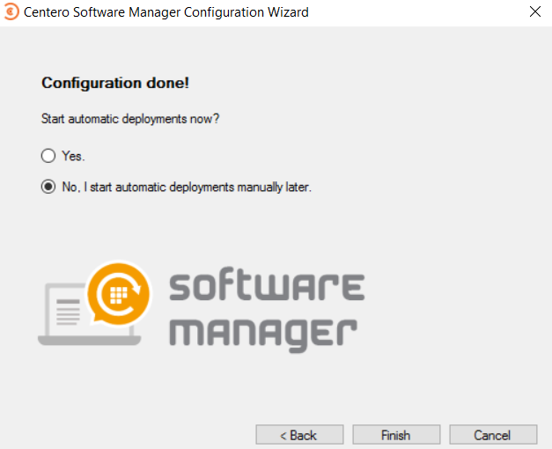Go back with the "< Back" button
The width and height of the screenshot is (552, 449).
(299, 435)
